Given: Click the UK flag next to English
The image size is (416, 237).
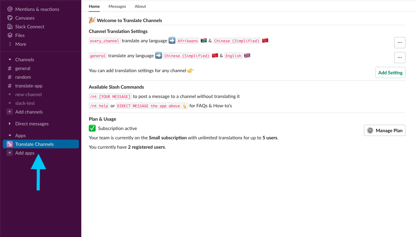Looking at the screenshot, I should (x=247, y=56).
